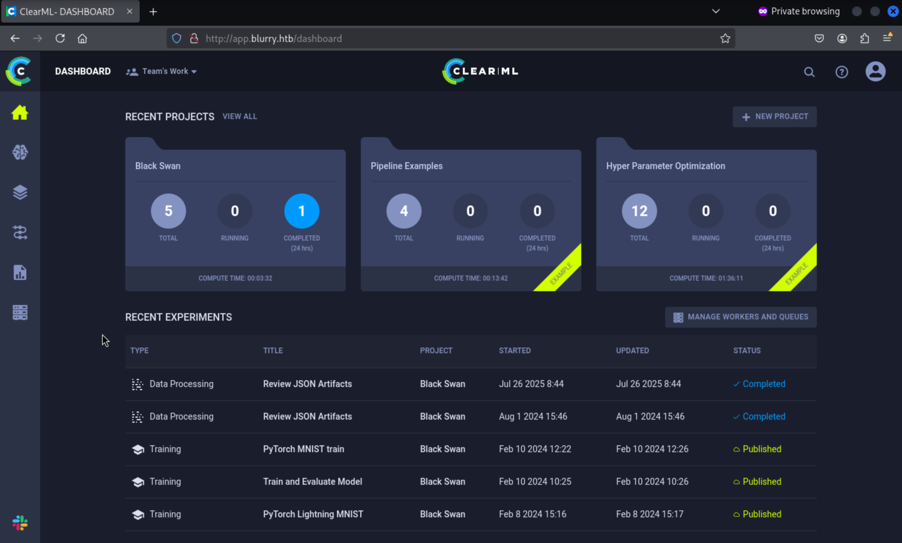The image size is (902, 543).
Task: Click the browser home icon
Action: click(82, 39)
